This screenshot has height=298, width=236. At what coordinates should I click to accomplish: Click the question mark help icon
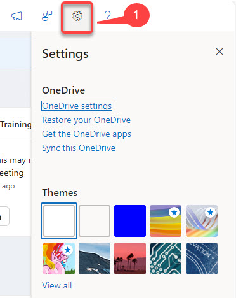(108, 15)
